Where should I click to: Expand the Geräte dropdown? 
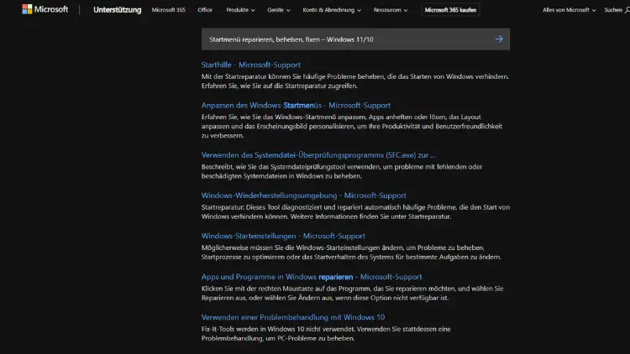tap(278, 10)
